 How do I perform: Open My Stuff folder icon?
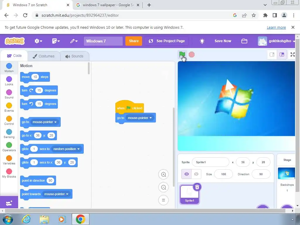pos(244,41)
